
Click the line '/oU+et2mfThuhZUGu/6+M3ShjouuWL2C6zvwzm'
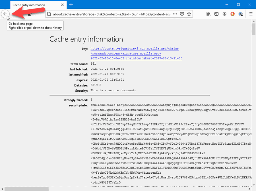point(124,115)
